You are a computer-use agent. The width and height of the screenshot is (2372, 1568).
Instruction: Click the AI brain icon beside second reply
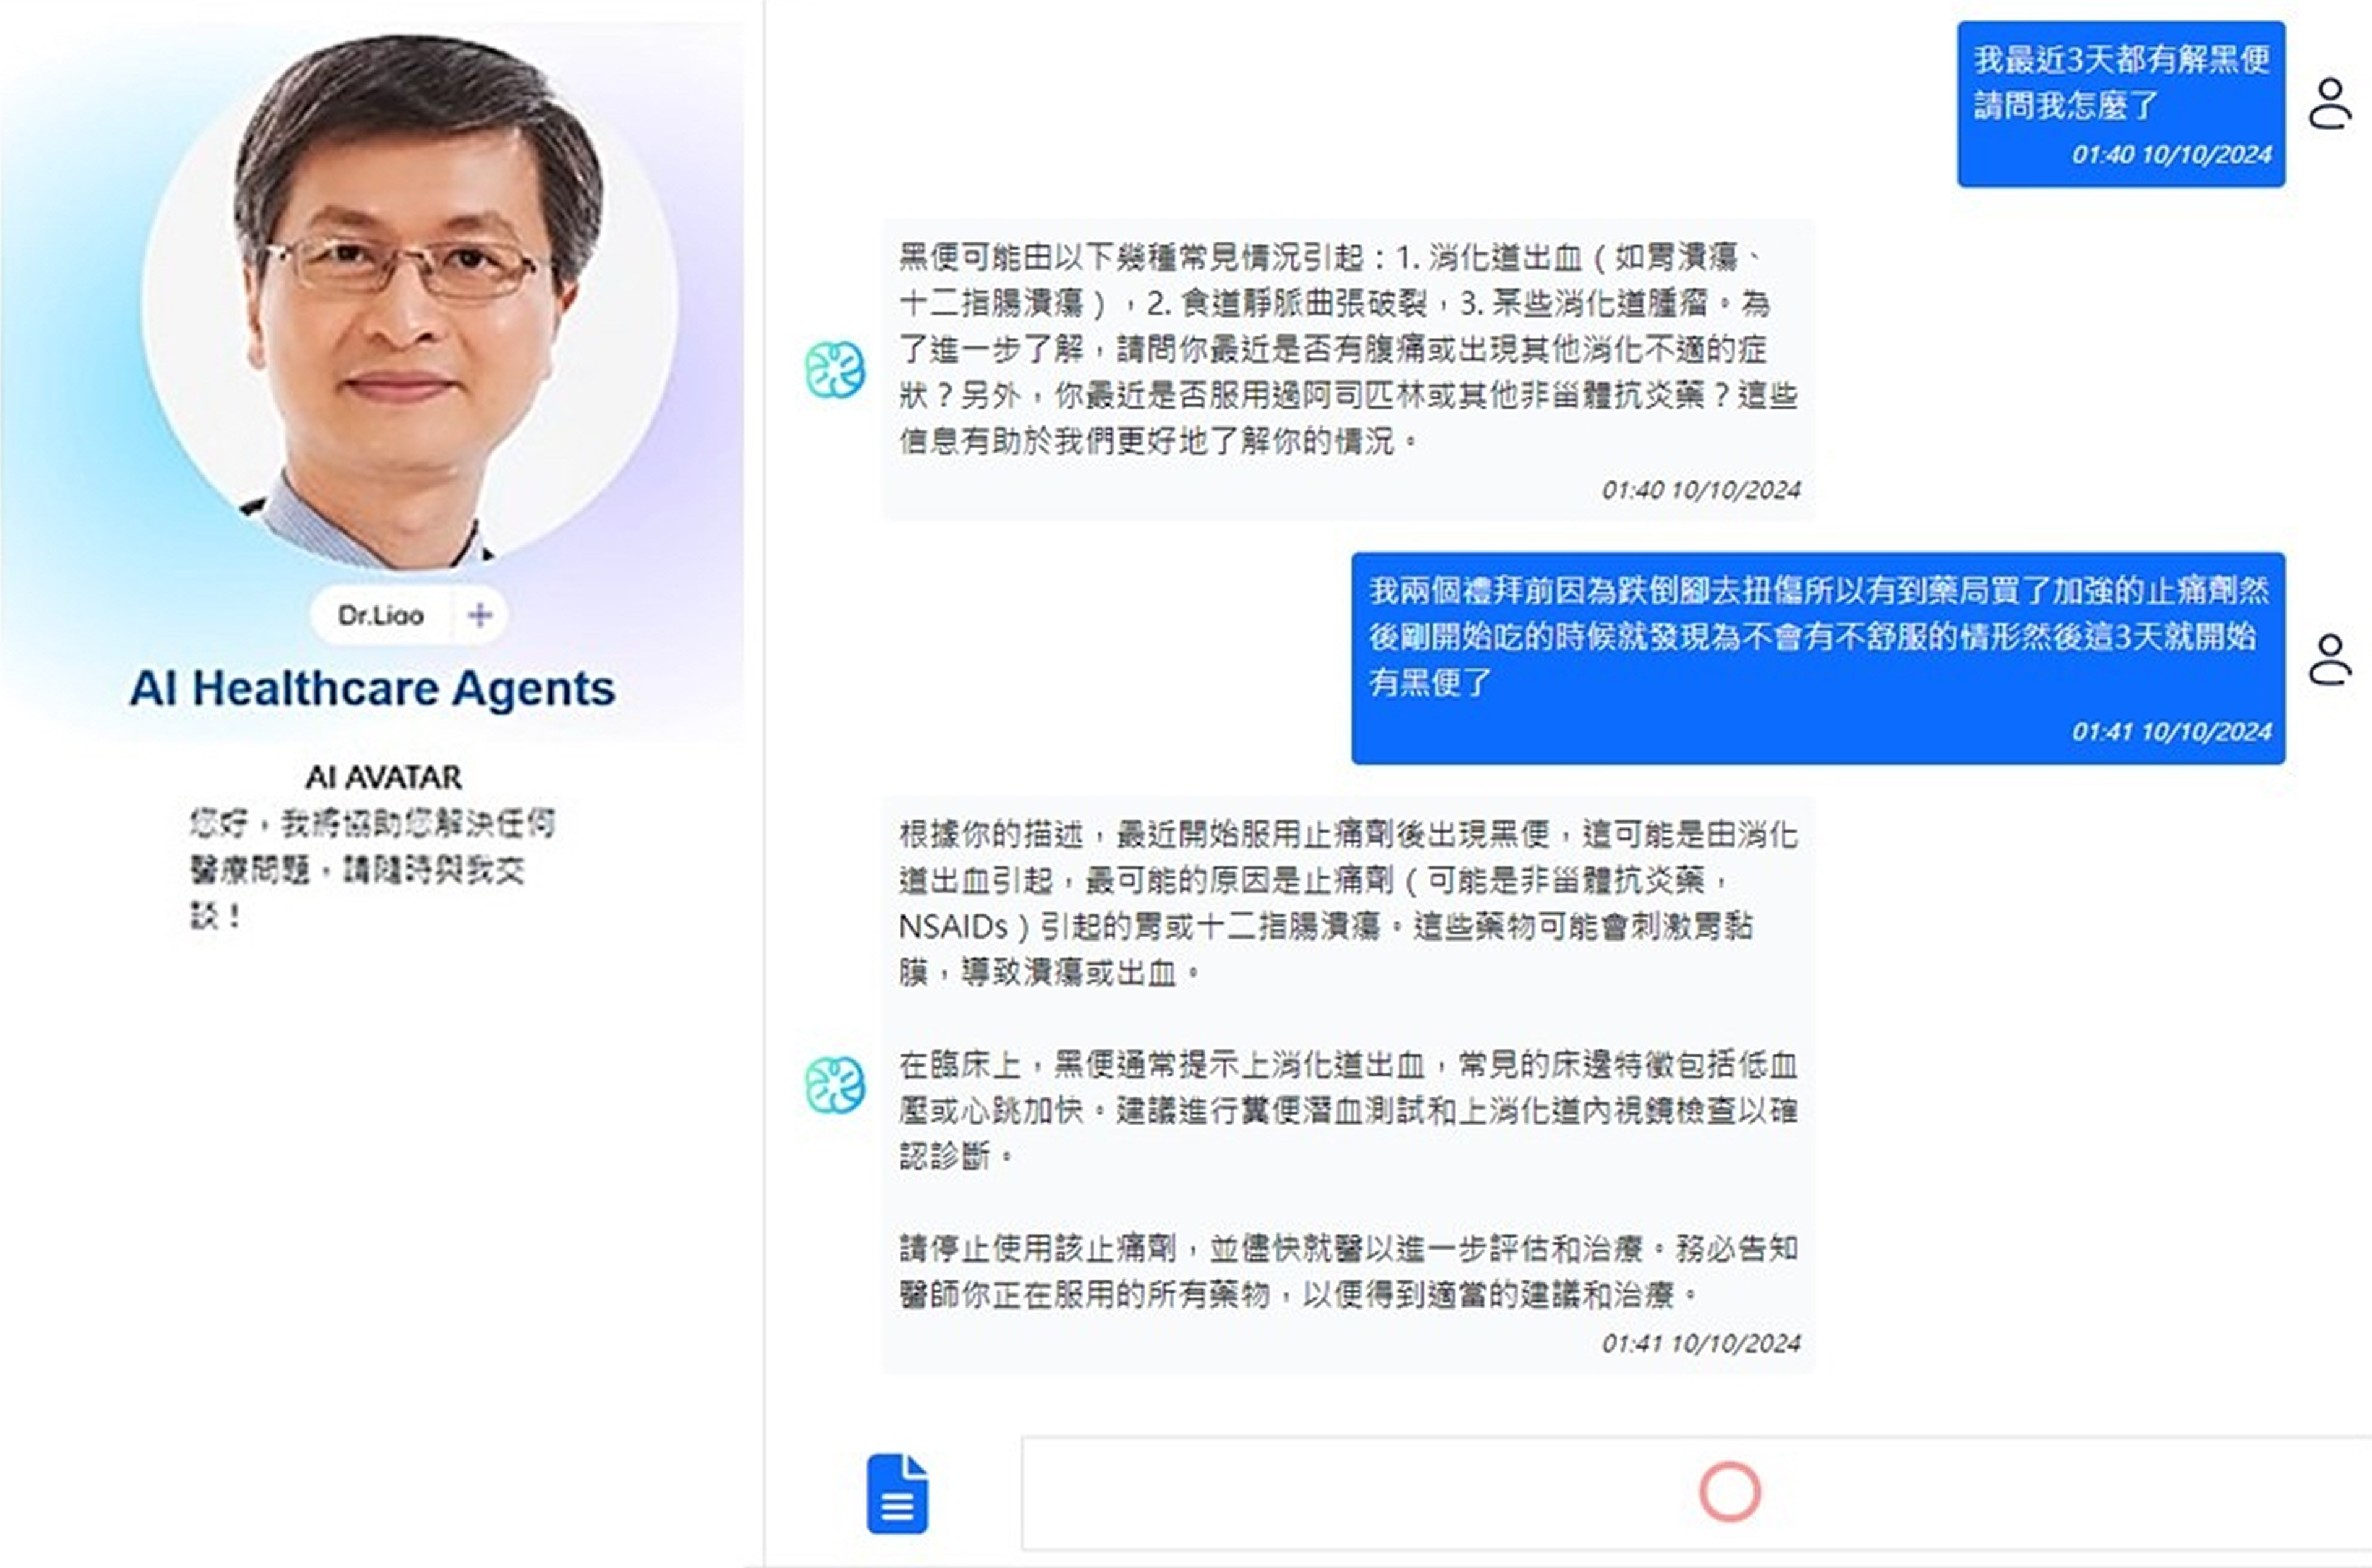click(835, 1084)
